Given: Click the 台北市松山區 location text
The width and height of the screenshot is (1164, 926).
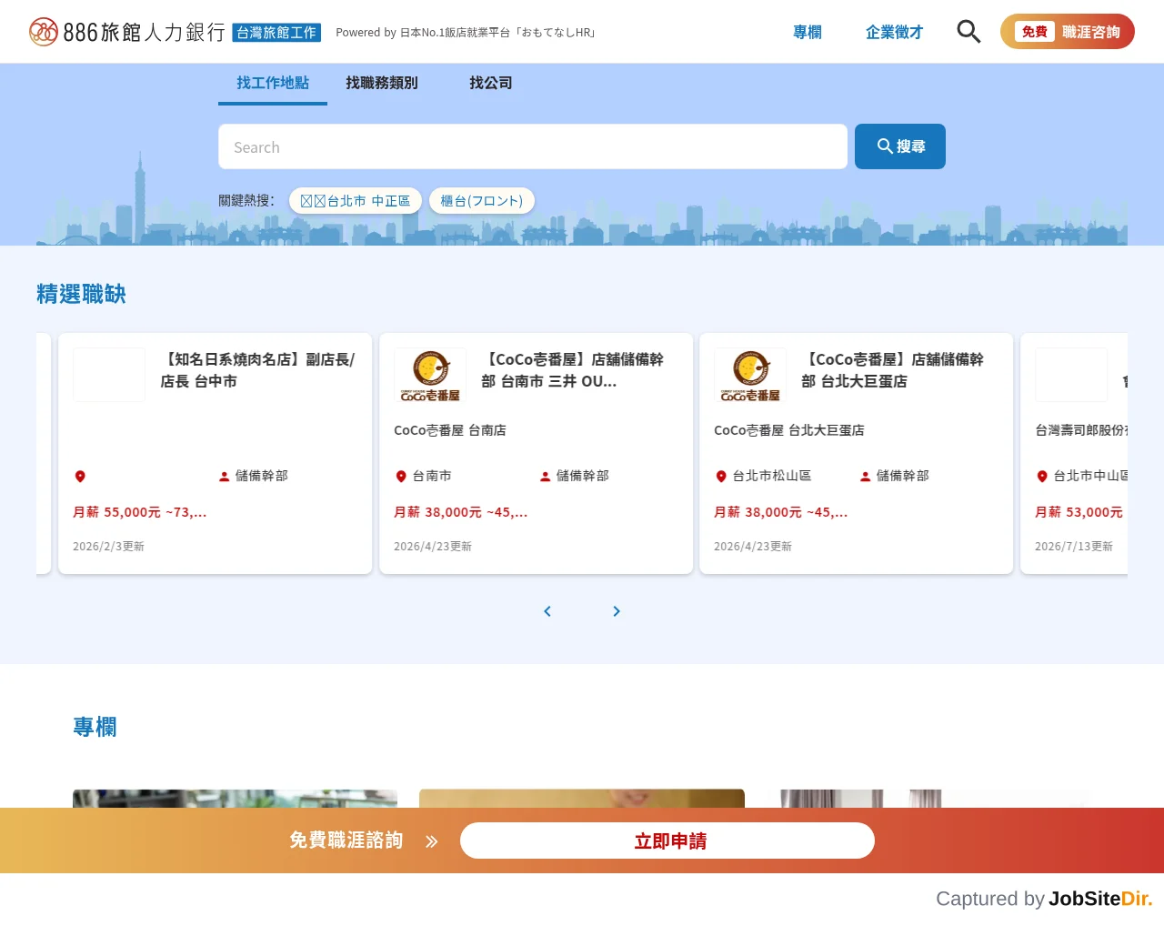Looking at the screenshot, I should (772, 476).
